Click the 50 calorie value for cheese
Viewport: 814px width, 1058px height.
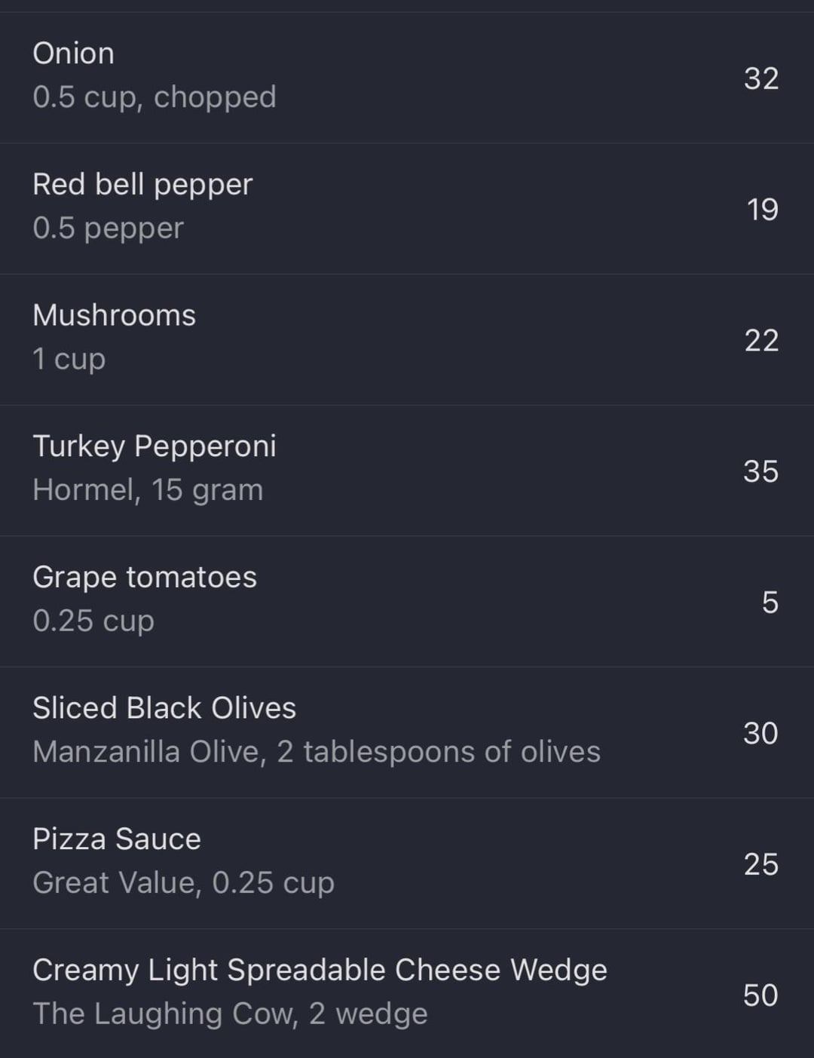[760, 995]
